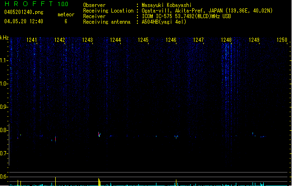
Task: Click the 1244 time marker
Action: [115, 40]
